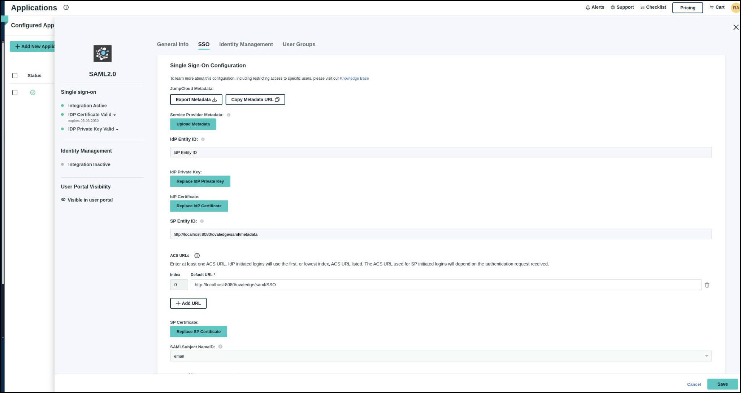The image size is (741, 393).
Task: Open the User Groups tab
Action: pyautogui.click(x=299, y=44)
